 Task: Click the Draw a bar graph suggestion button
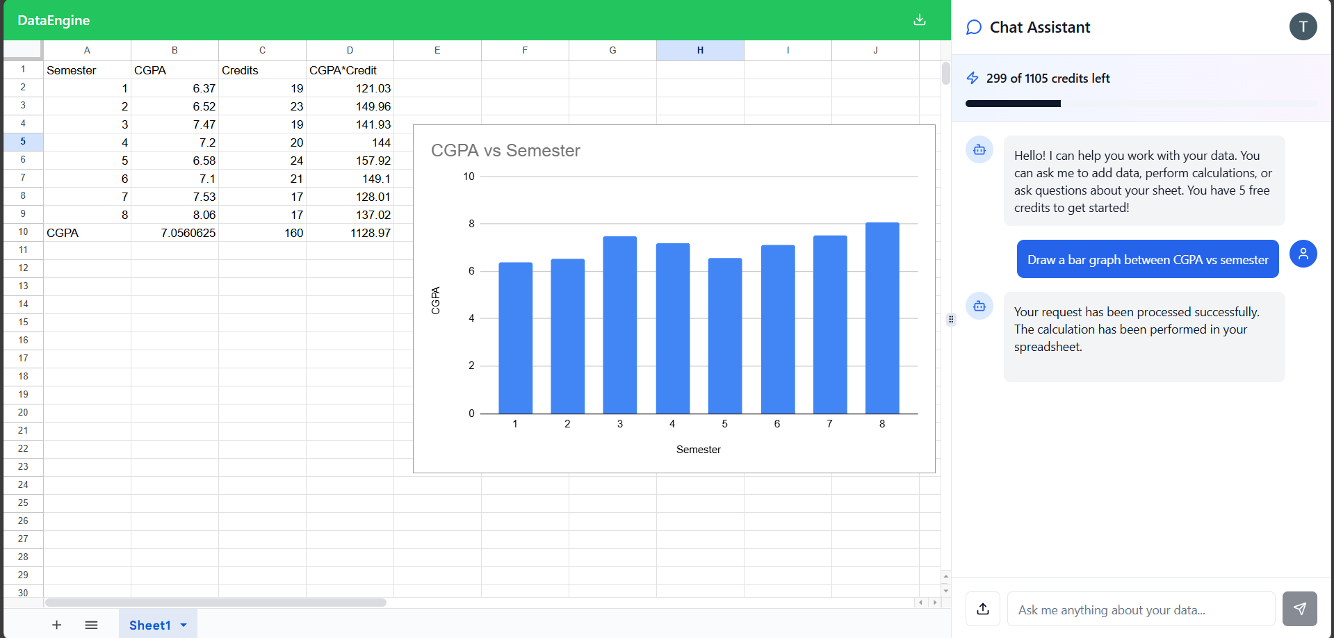1147,259
